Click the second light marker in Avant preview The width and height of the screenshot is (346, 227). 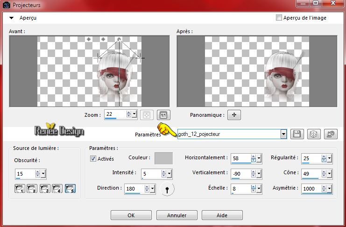(103, 39)
